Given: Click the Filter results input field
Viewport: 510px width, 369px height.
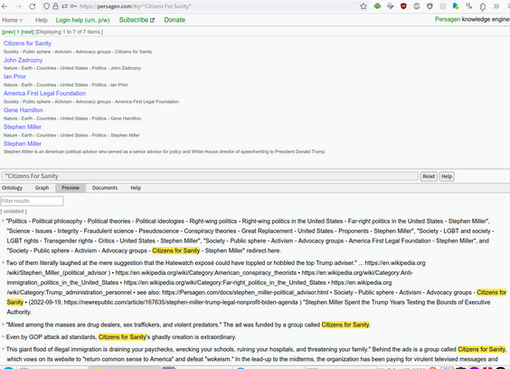Looking at the screenshot, I should (32, 201).
